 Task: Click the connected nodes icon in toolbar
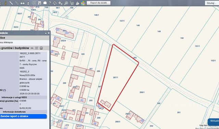tap(17, 3)
